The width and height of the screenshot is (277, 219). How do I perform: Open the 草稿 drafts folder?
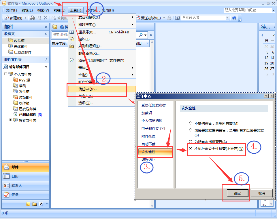(x=22, y=86)
